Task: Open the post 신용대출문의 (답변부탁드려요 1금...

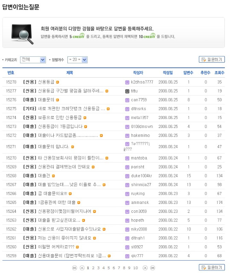Action: point(72,256)
